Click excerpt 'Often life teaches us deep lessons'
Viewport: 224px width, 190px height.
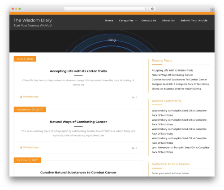pos(78,83)
